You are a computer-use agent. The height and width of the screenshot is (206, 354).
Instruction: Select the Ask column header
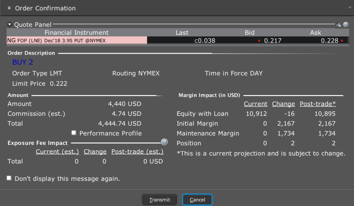coord(316,33)
